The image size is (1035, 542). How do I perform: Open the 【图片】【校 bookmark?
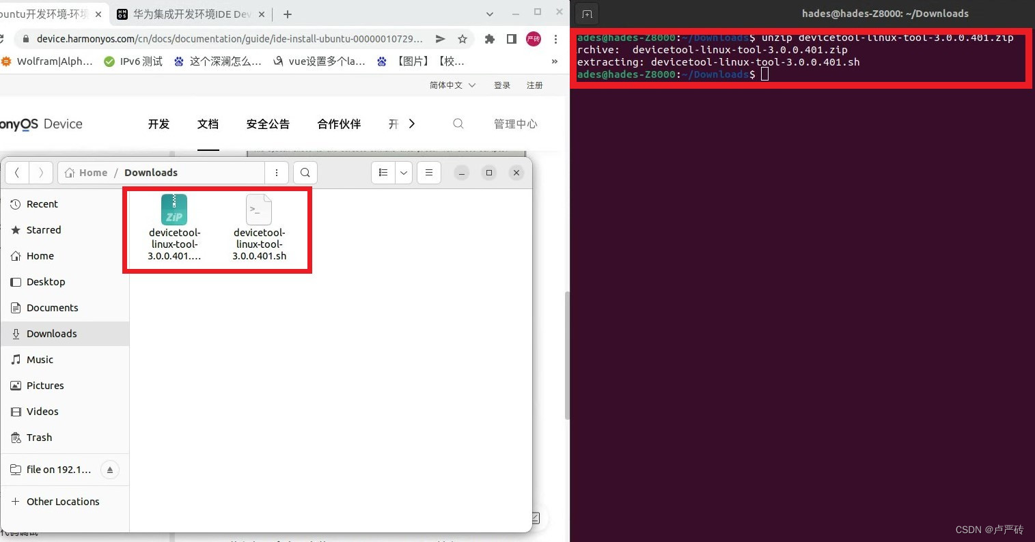(x=421, y=61)
